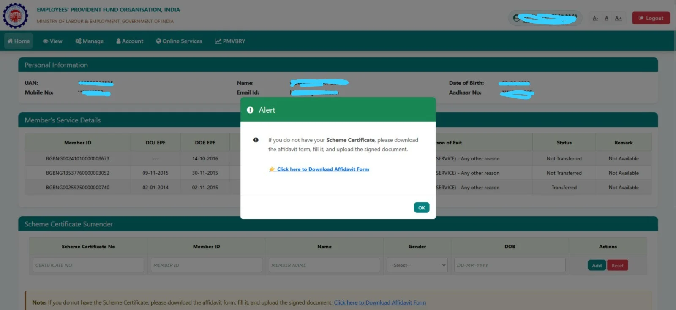Click DOE EPF value 02-11-2015

pyautogui.click(x=205, y=187)
